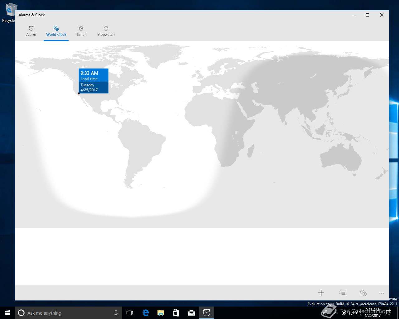This screenshot has width=399, height=319.
Task: Open the more options ellipsis menu
Action: point(382,293)
